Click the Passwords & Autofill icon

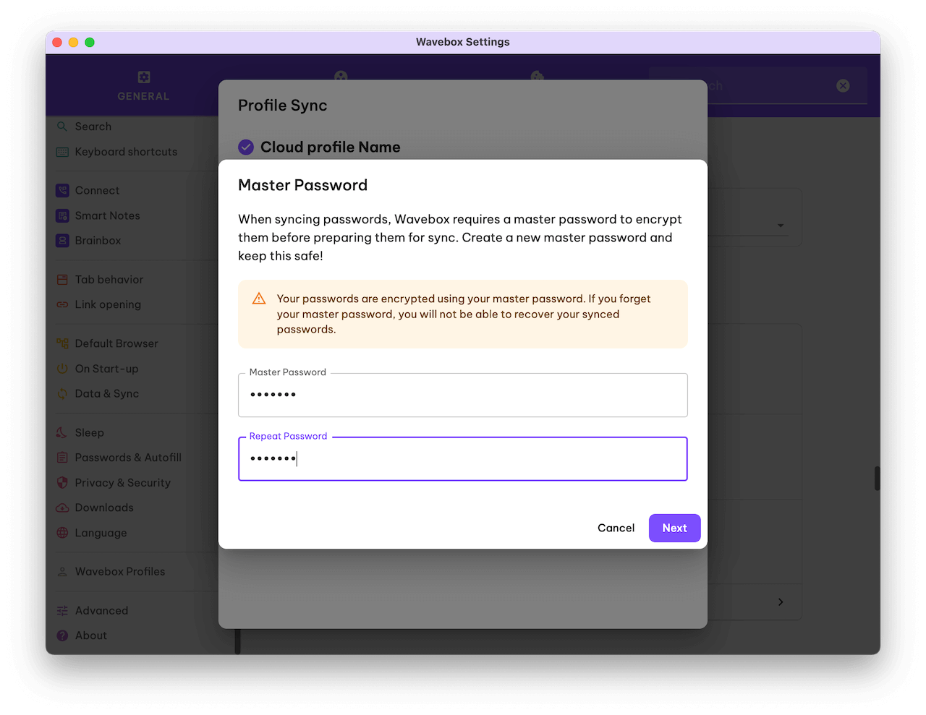pyautogui.click(x=62, y=458)
